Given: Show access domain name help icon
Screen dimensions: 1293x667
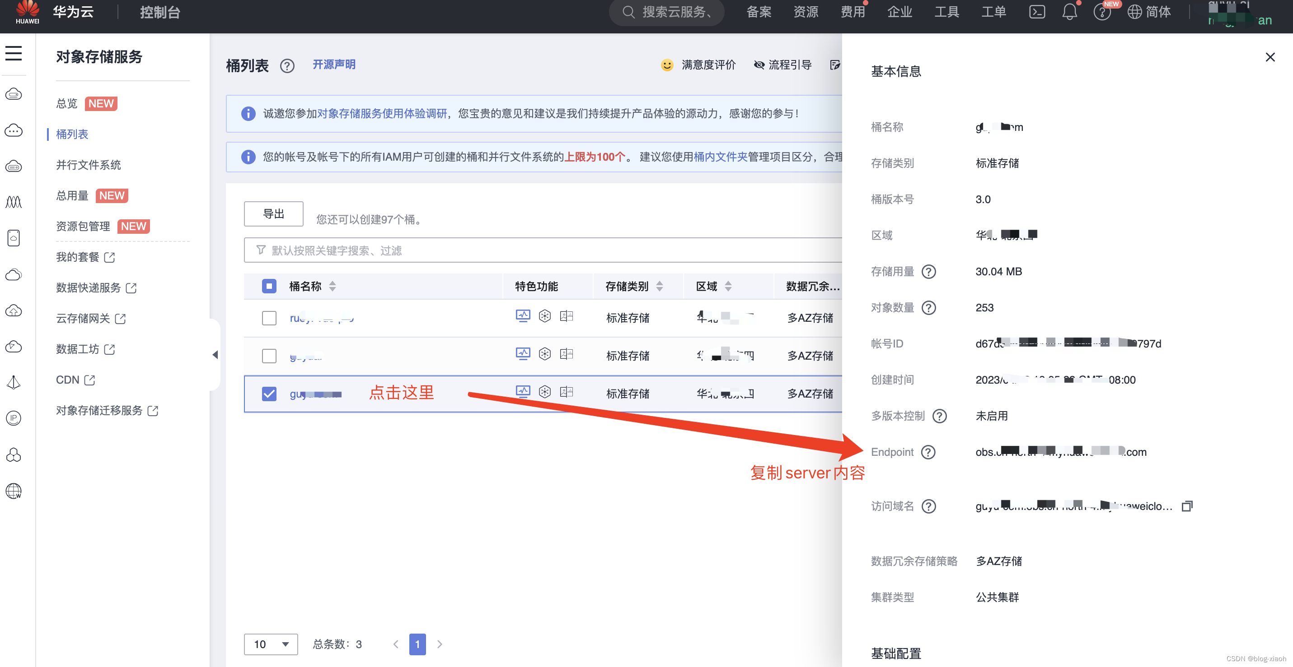Looking at the screenshot, I should 929,506.
